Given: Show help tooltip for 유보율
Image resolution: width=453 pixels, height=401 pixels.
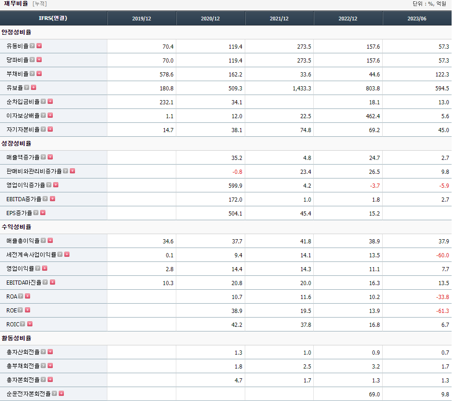Looking at the screenshot, I should click(x=26, y=88).
